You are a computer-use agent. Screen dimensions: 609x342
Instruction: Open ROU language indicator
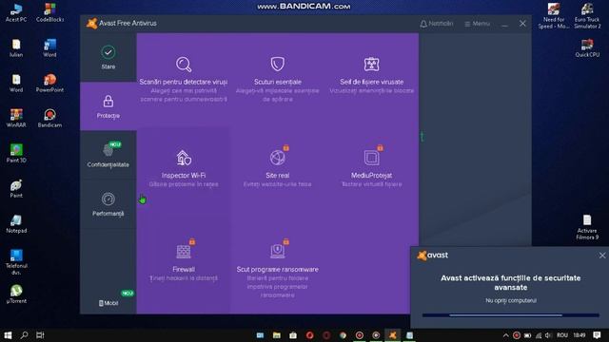(562, 335)
